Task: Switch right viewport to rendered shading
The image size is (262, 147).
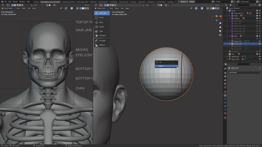Action: (218, 8)
